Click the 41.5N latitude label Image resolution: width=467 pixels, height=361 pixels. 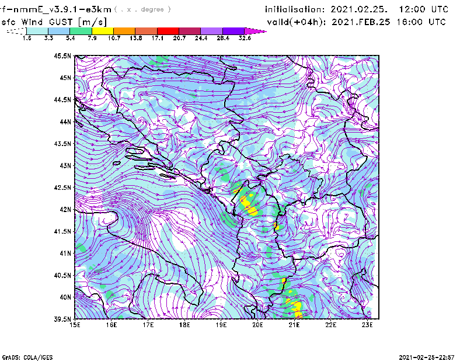[62, 231]
